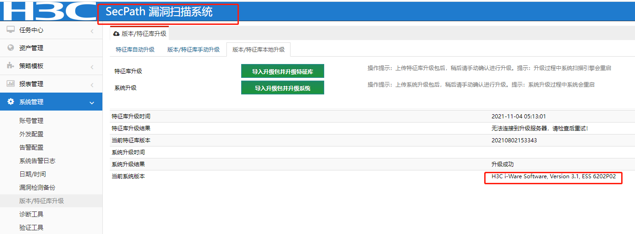Open 策略模板 in the sidebar
635x234 pixels.
[x=31, y=66]
